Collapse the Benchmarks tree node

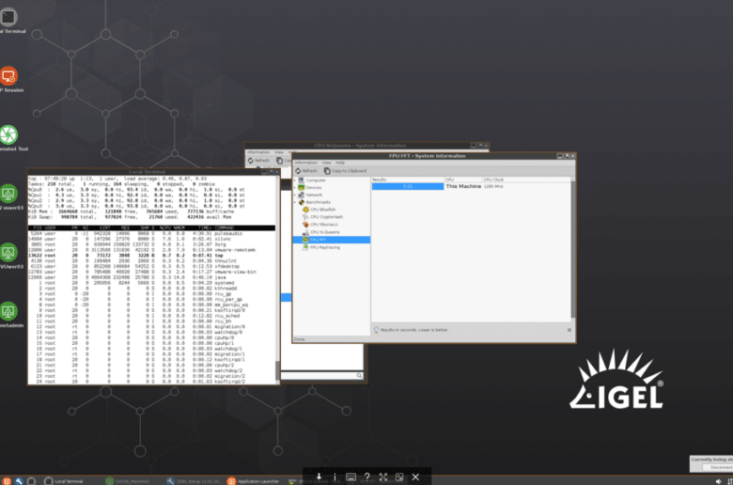[295, 202]
